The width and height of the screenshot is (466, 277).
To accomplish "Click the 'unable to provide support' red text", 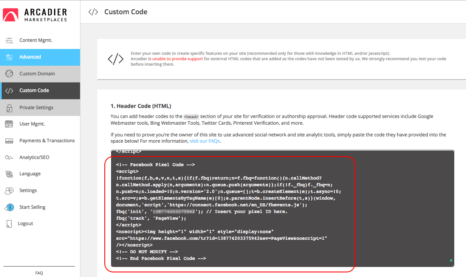I will point(177,59).
